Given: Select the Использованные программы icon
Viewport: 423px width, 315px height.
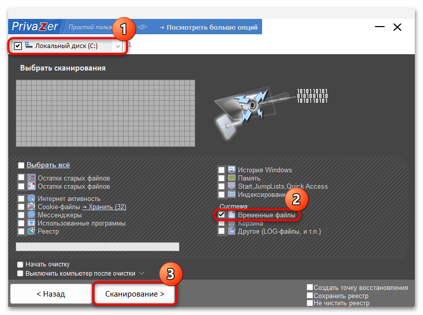Looking at the screenshot, I should [32, 222].
